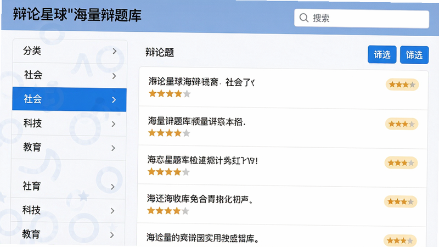Click the 辩论星球 海量辩题库 header title
The height and width of the screenshot is (247, 439).
coord(77,15)
